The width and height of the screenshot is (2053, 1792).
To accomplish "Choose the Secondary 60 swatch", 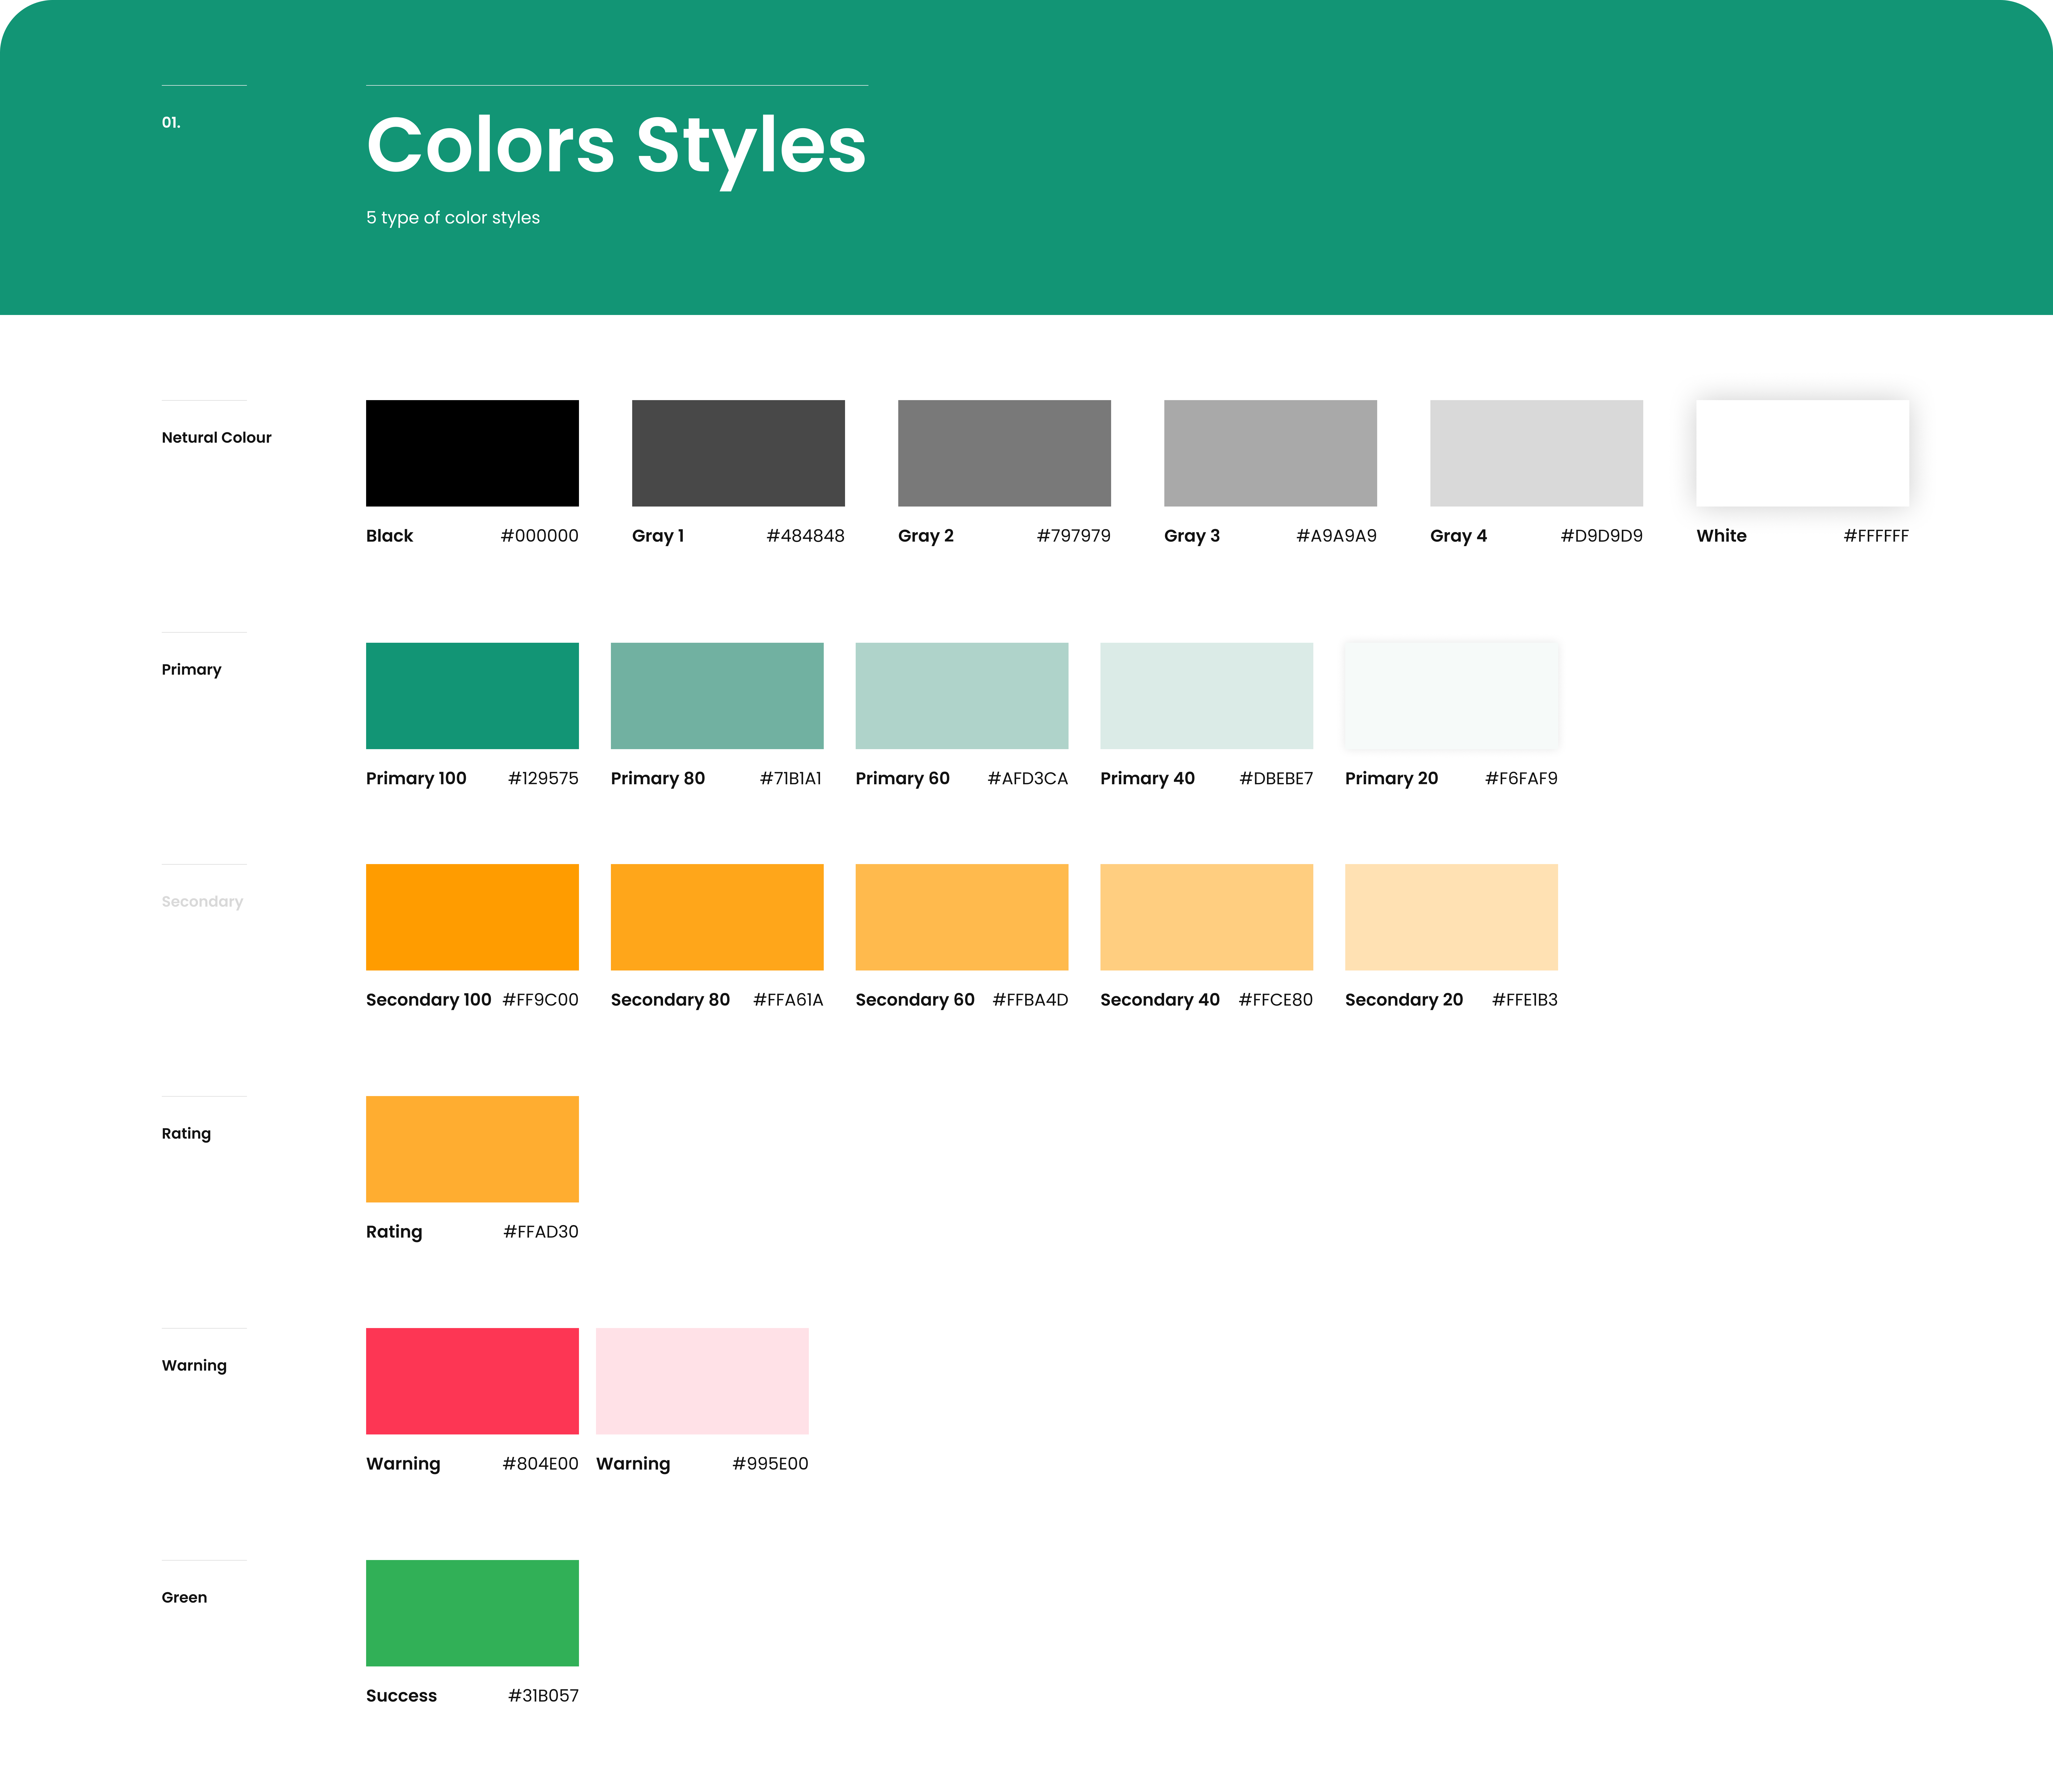I will [x=962, y=917].
